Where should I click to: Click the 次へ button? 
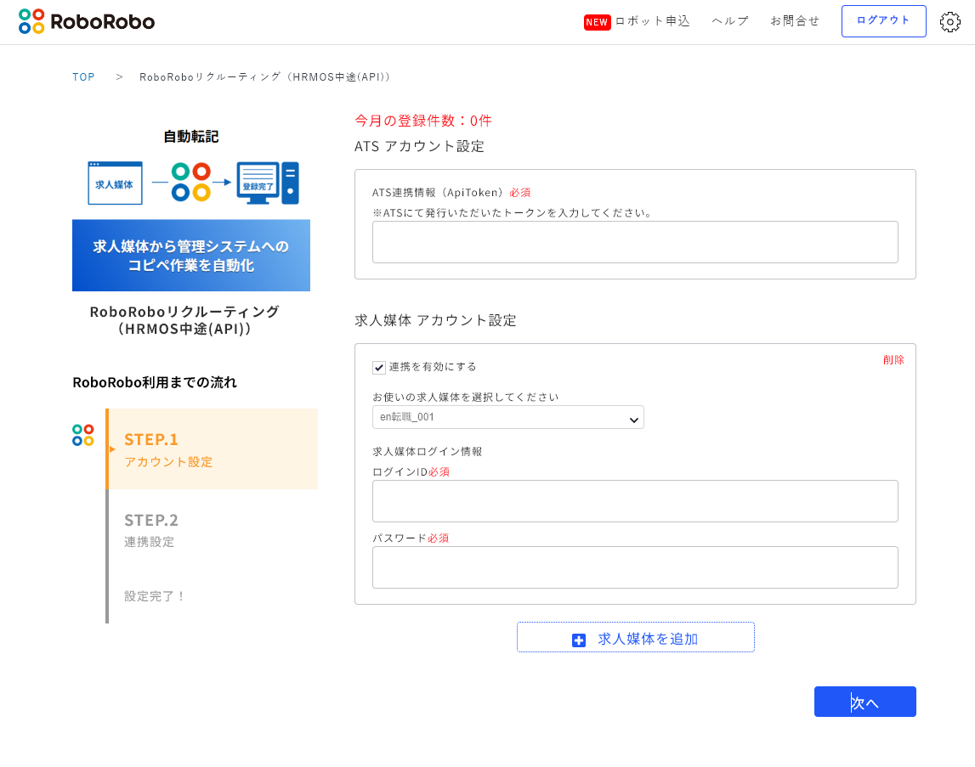[865, 702]
